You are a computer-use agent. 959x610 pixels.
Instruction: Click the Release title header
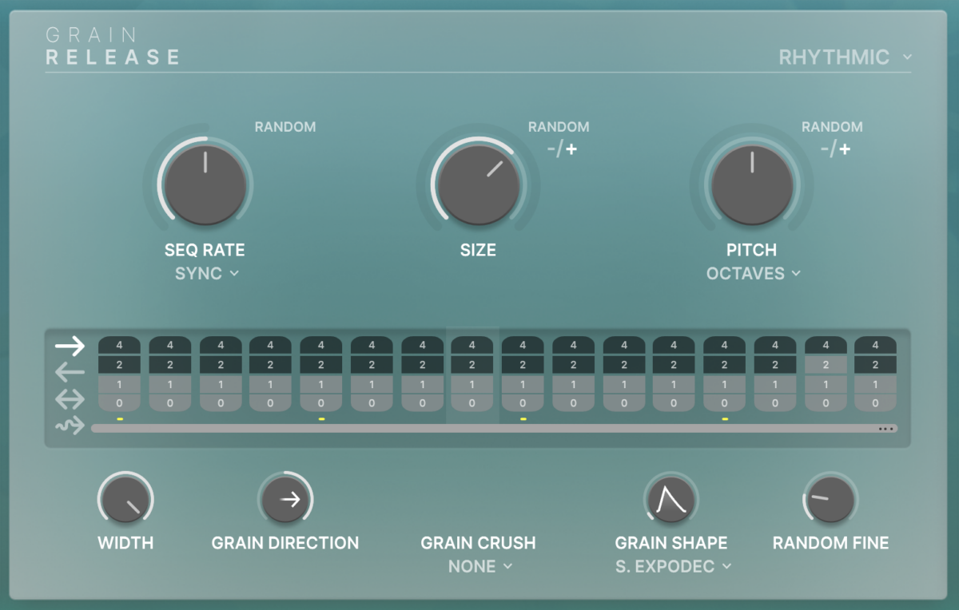tap(112, 56)
